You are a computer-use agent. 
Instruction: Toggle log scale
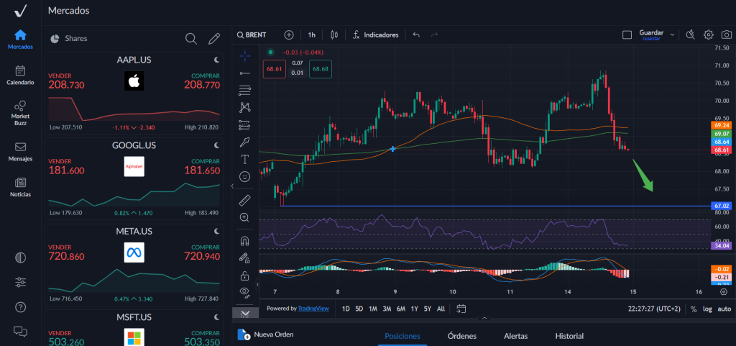tap(707, 309)
